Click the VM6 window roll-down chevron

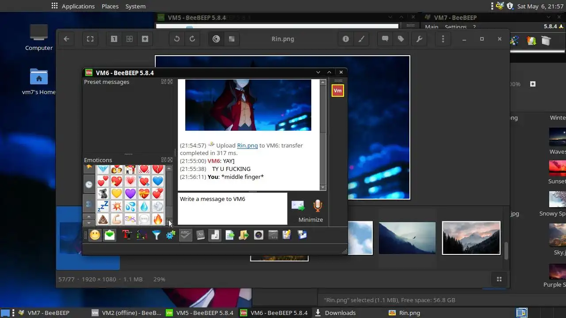(318, 72)
